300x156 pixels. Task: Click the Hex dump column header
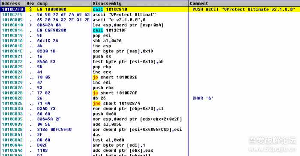point(58,3)
